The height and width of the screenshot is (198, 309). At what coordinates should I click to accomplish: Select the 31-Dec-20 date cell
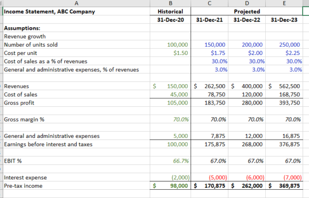(x=170, y=19)
